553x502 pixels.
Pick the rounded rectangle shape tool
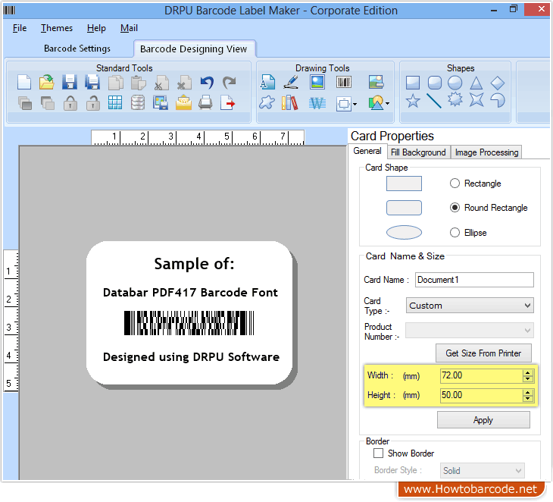(x=434, y=83)
